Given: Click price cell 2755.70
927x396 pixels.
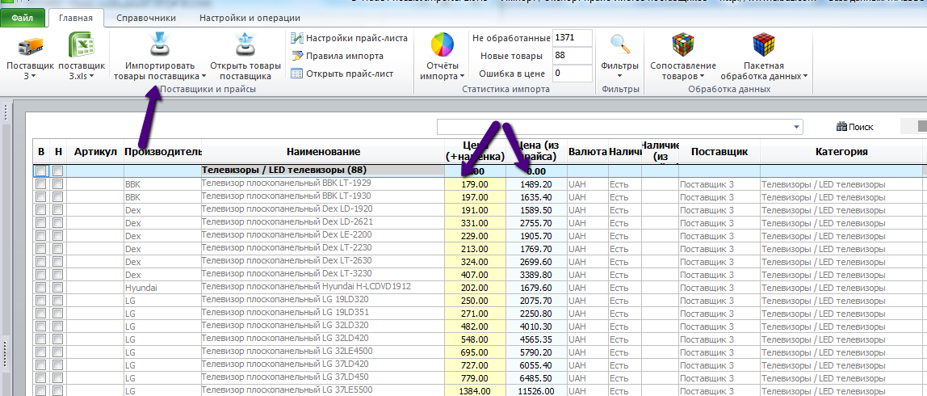Looking at the screenshot, I should pyautogui.click(x=537, y=223).
